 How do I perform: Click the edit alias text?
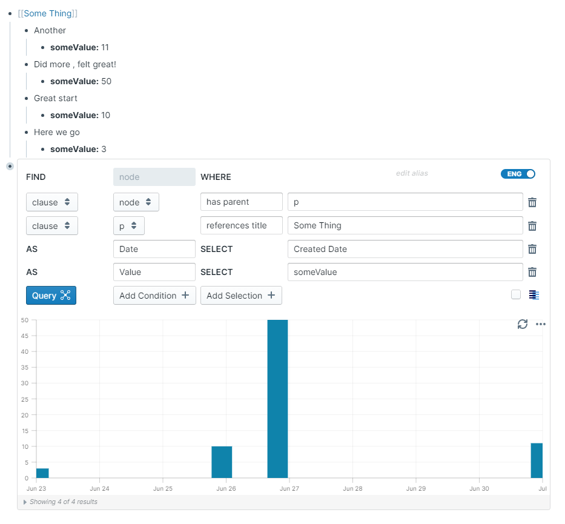pyautogui.click(x=412, y=173)
